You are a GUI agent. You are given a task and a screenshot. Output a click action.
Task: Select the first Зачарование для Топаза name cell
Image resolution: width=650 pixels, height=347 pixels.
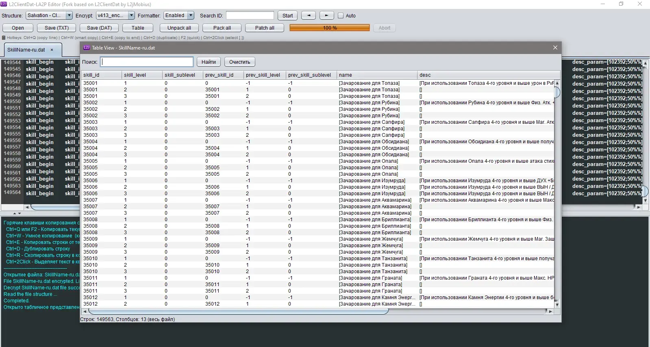377,83
